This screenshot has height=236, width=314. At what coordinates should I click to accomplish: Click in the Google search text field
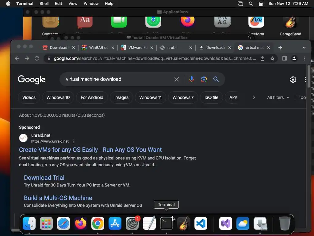(118, 79)
